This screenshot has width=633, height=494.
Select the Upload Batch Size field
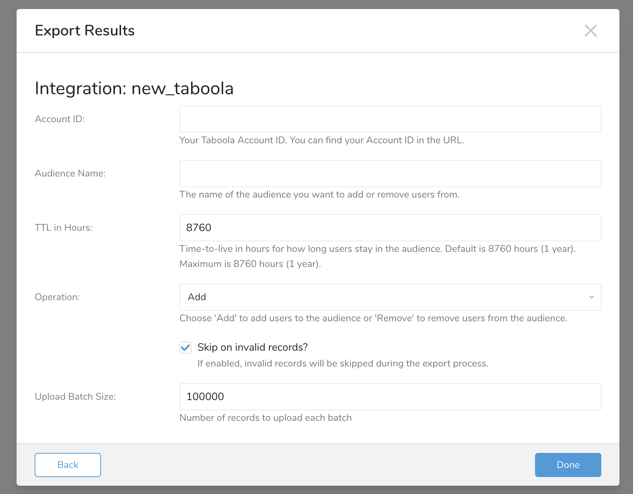[390, 397]
